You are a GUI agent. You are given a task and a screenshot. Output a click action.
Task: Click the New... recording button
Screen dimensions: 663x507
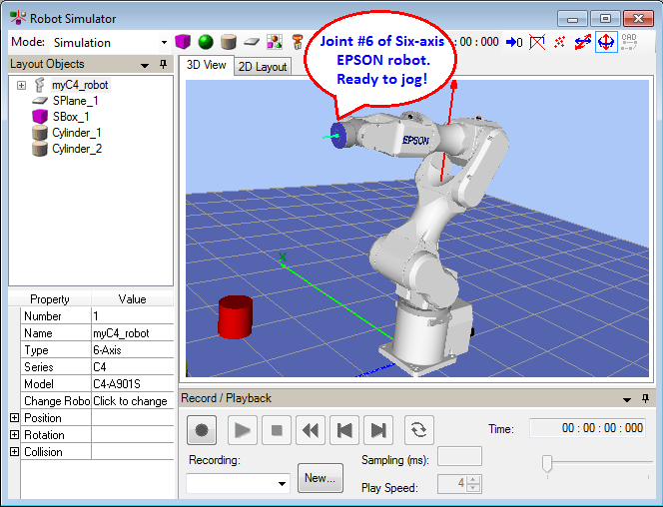tap(321, 478)
